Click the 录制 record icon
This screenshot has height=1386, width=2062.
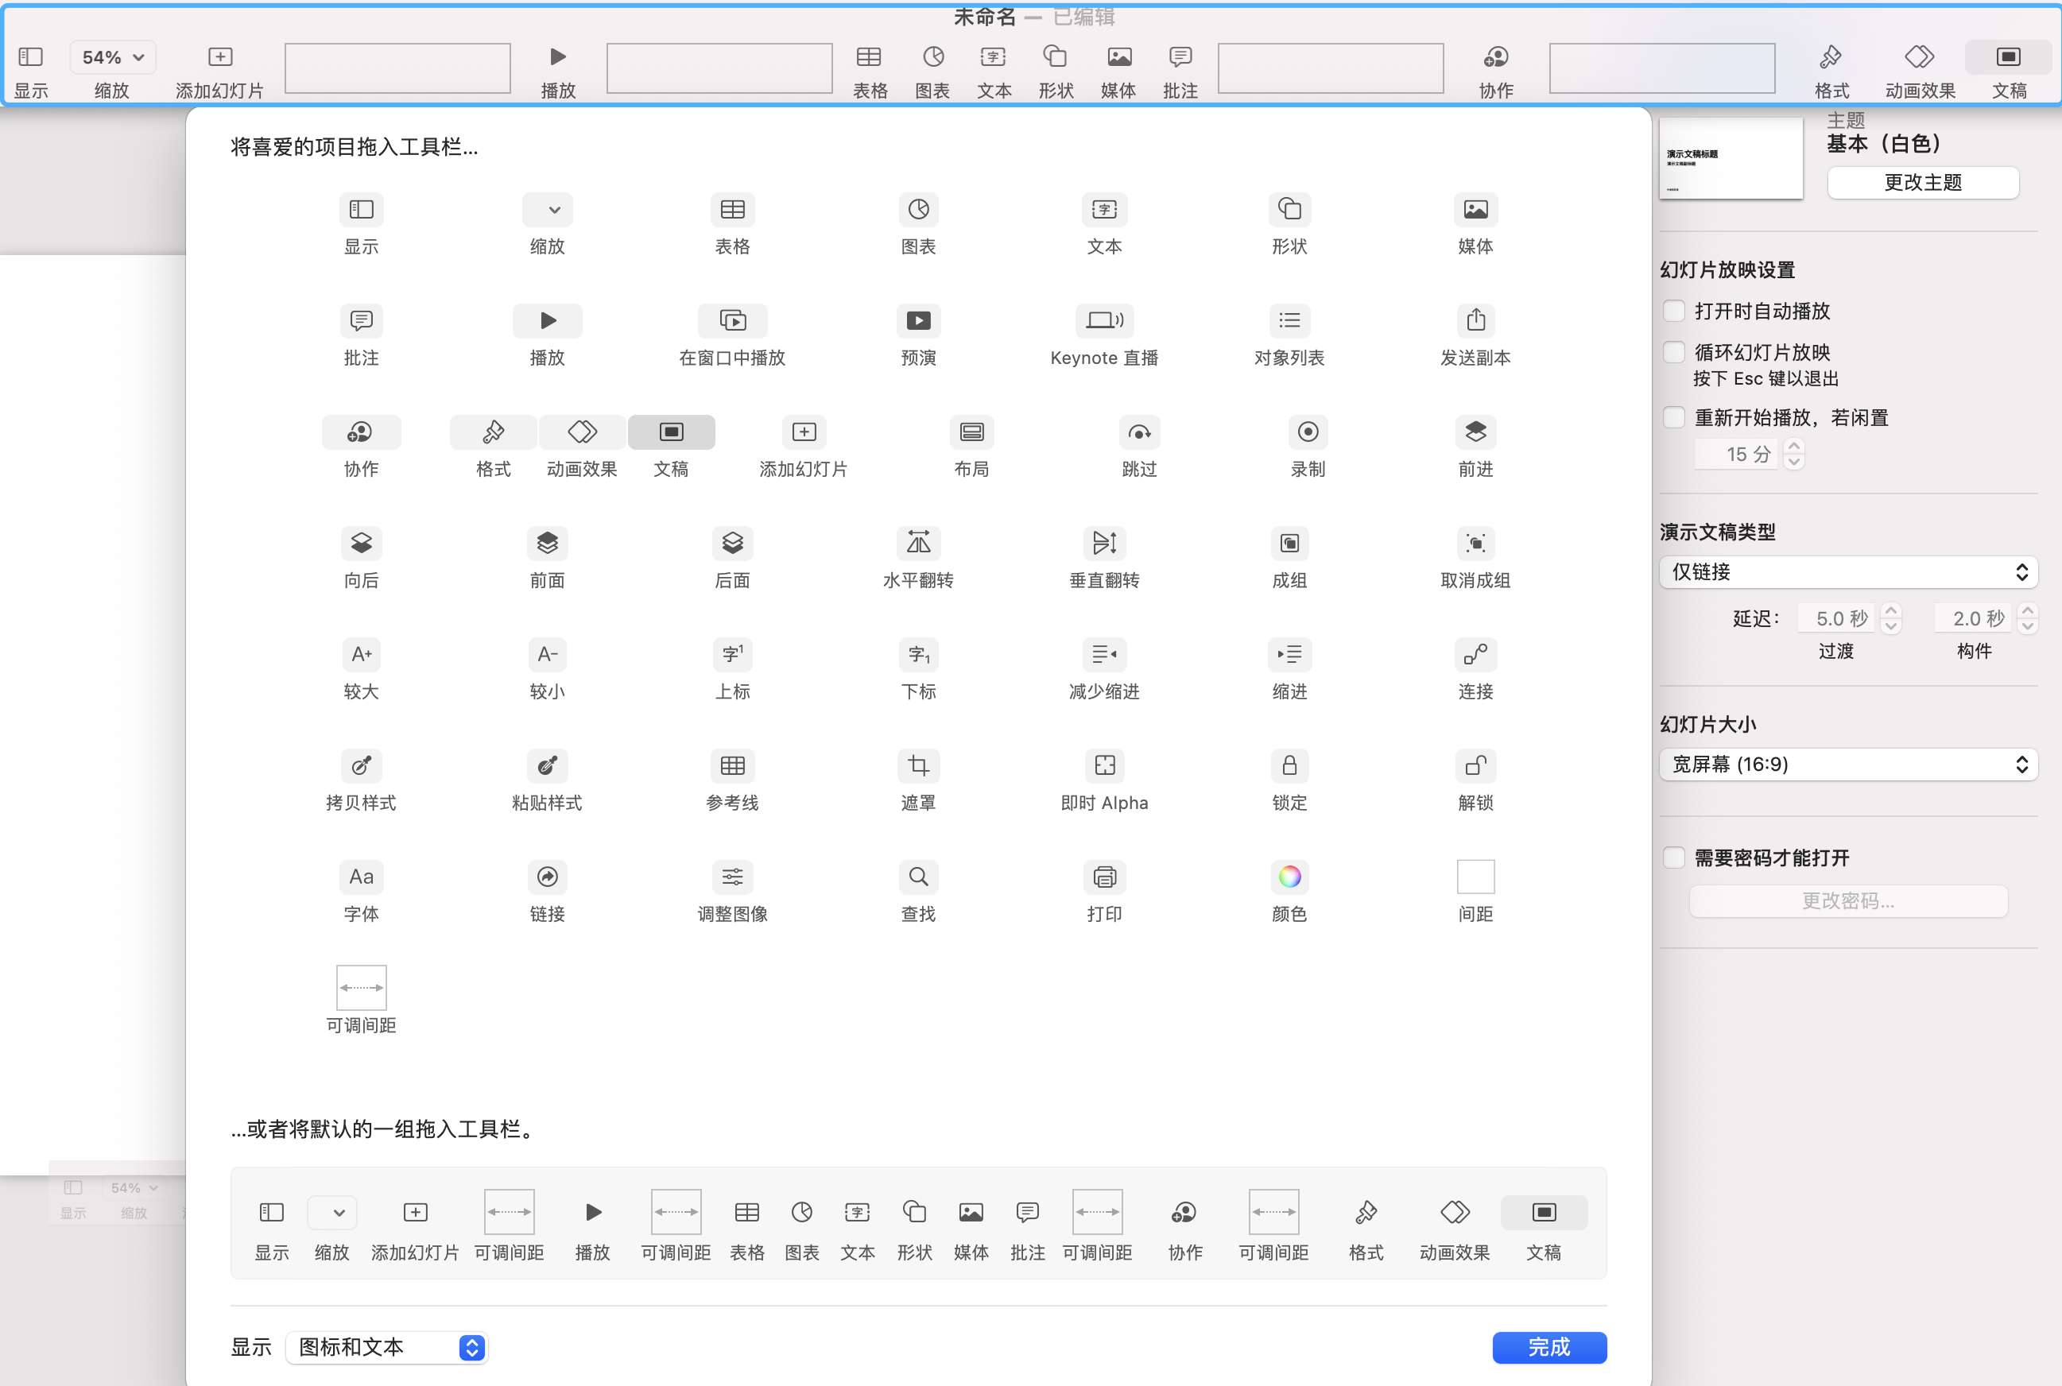coord(1307,432)
